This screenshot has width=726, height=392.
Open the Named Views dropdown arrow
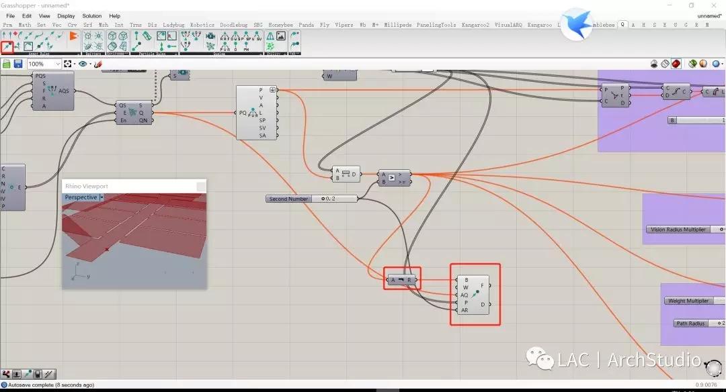(x=90, y=64)
